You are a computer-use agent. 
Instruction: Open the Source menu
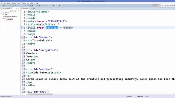[8, 3]
